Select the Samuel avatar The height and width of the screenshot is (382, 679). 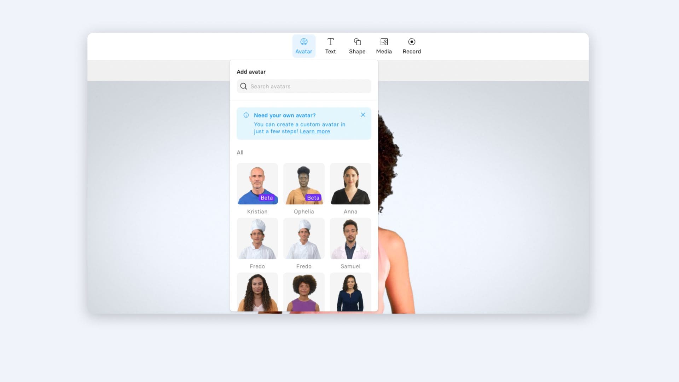(x=350, y=238)
